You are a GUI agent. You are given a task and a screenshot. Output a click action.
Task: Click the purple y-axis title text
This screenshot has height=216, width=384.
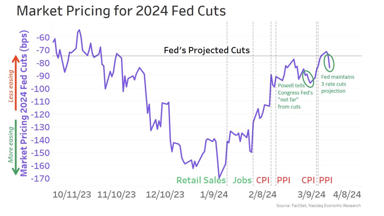click(24, 104)
